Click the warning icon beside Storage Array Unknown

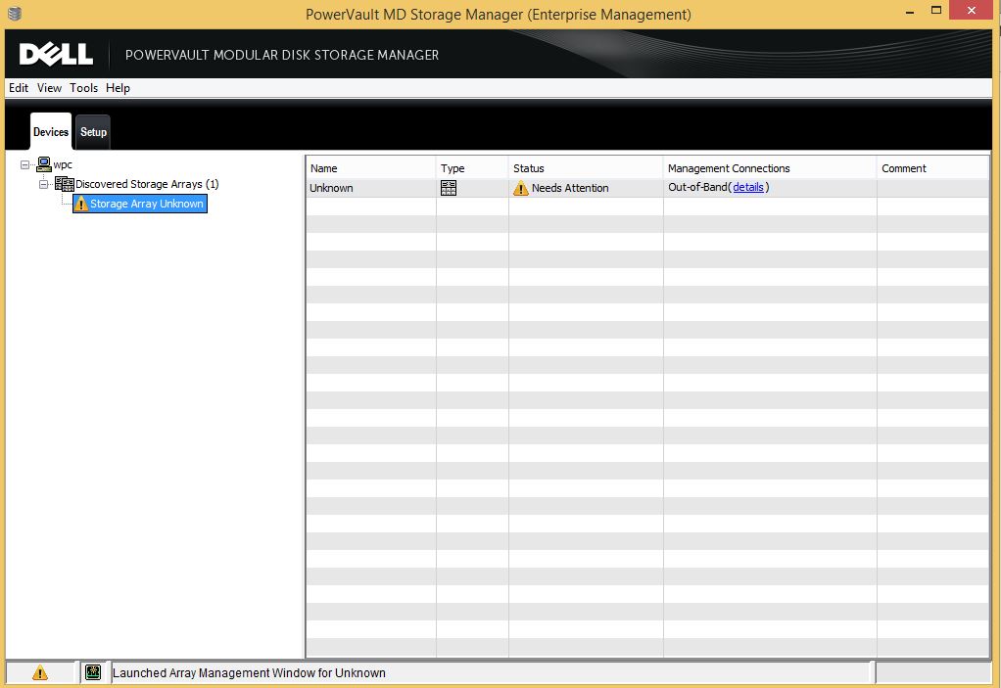click(81, 205)
